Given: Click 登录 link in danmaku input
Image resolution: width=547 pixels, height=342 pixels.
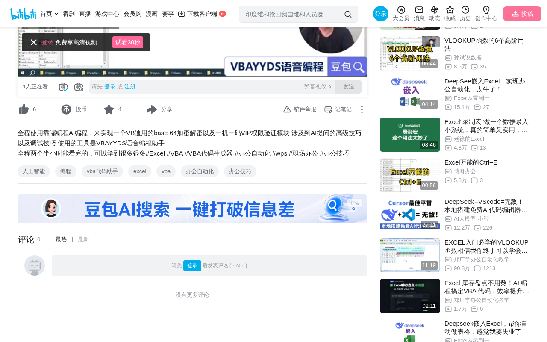Looking at the screenshot, I should [110, 87].
